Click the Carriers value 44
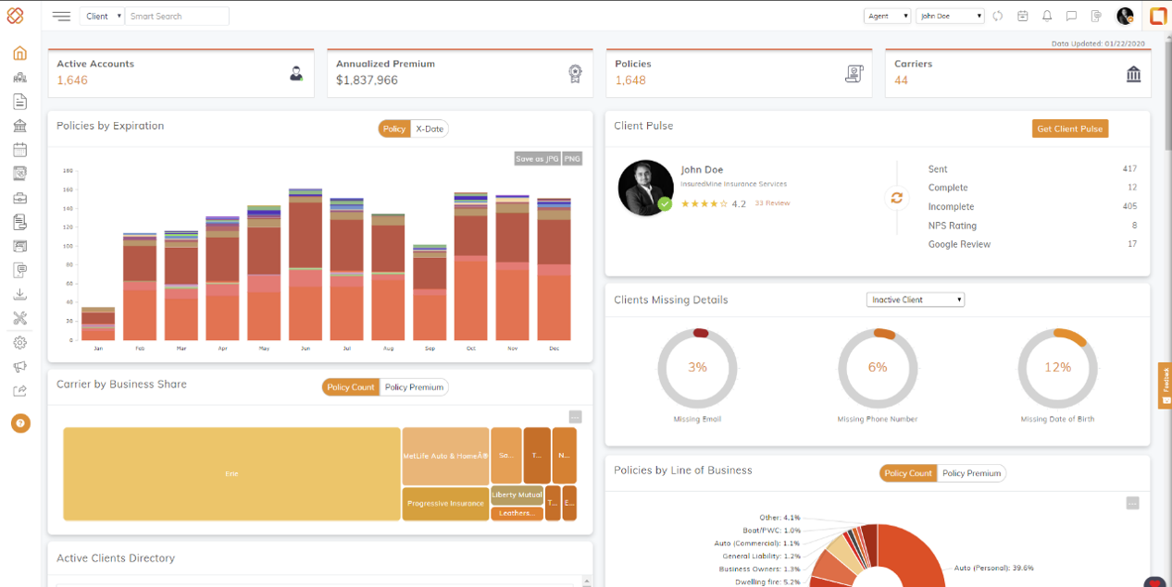The image size is (1172, 587). (901, 80)
